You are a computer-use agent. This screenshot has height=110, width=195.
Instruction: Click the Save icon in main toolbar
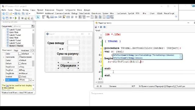click(16, 13)
